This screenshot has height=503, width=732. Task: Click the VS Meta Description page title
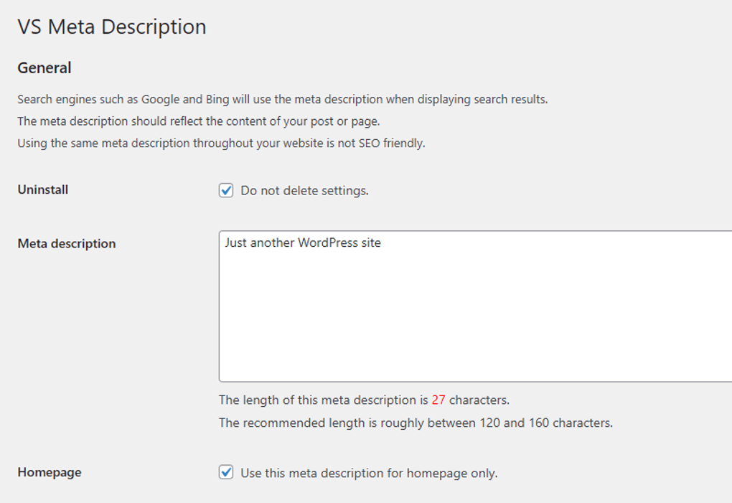click(112, 27)
